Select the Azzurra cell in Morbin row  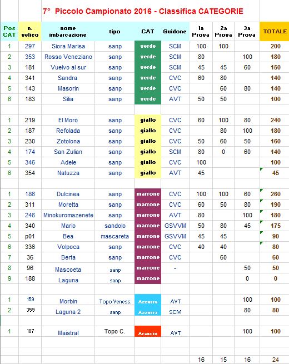(x=148, y=300)
